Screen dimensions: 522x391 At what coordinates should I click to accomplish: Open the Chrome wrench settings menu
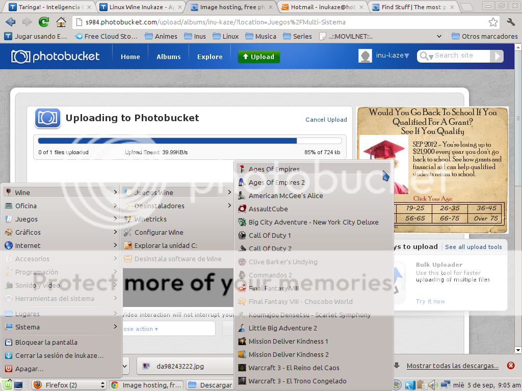[x=511, y=22]
